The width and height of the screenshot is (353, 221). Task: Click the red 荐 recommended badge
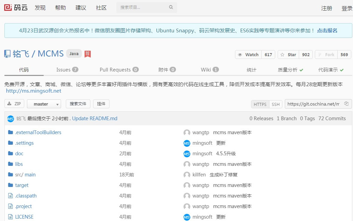point(88,54)
